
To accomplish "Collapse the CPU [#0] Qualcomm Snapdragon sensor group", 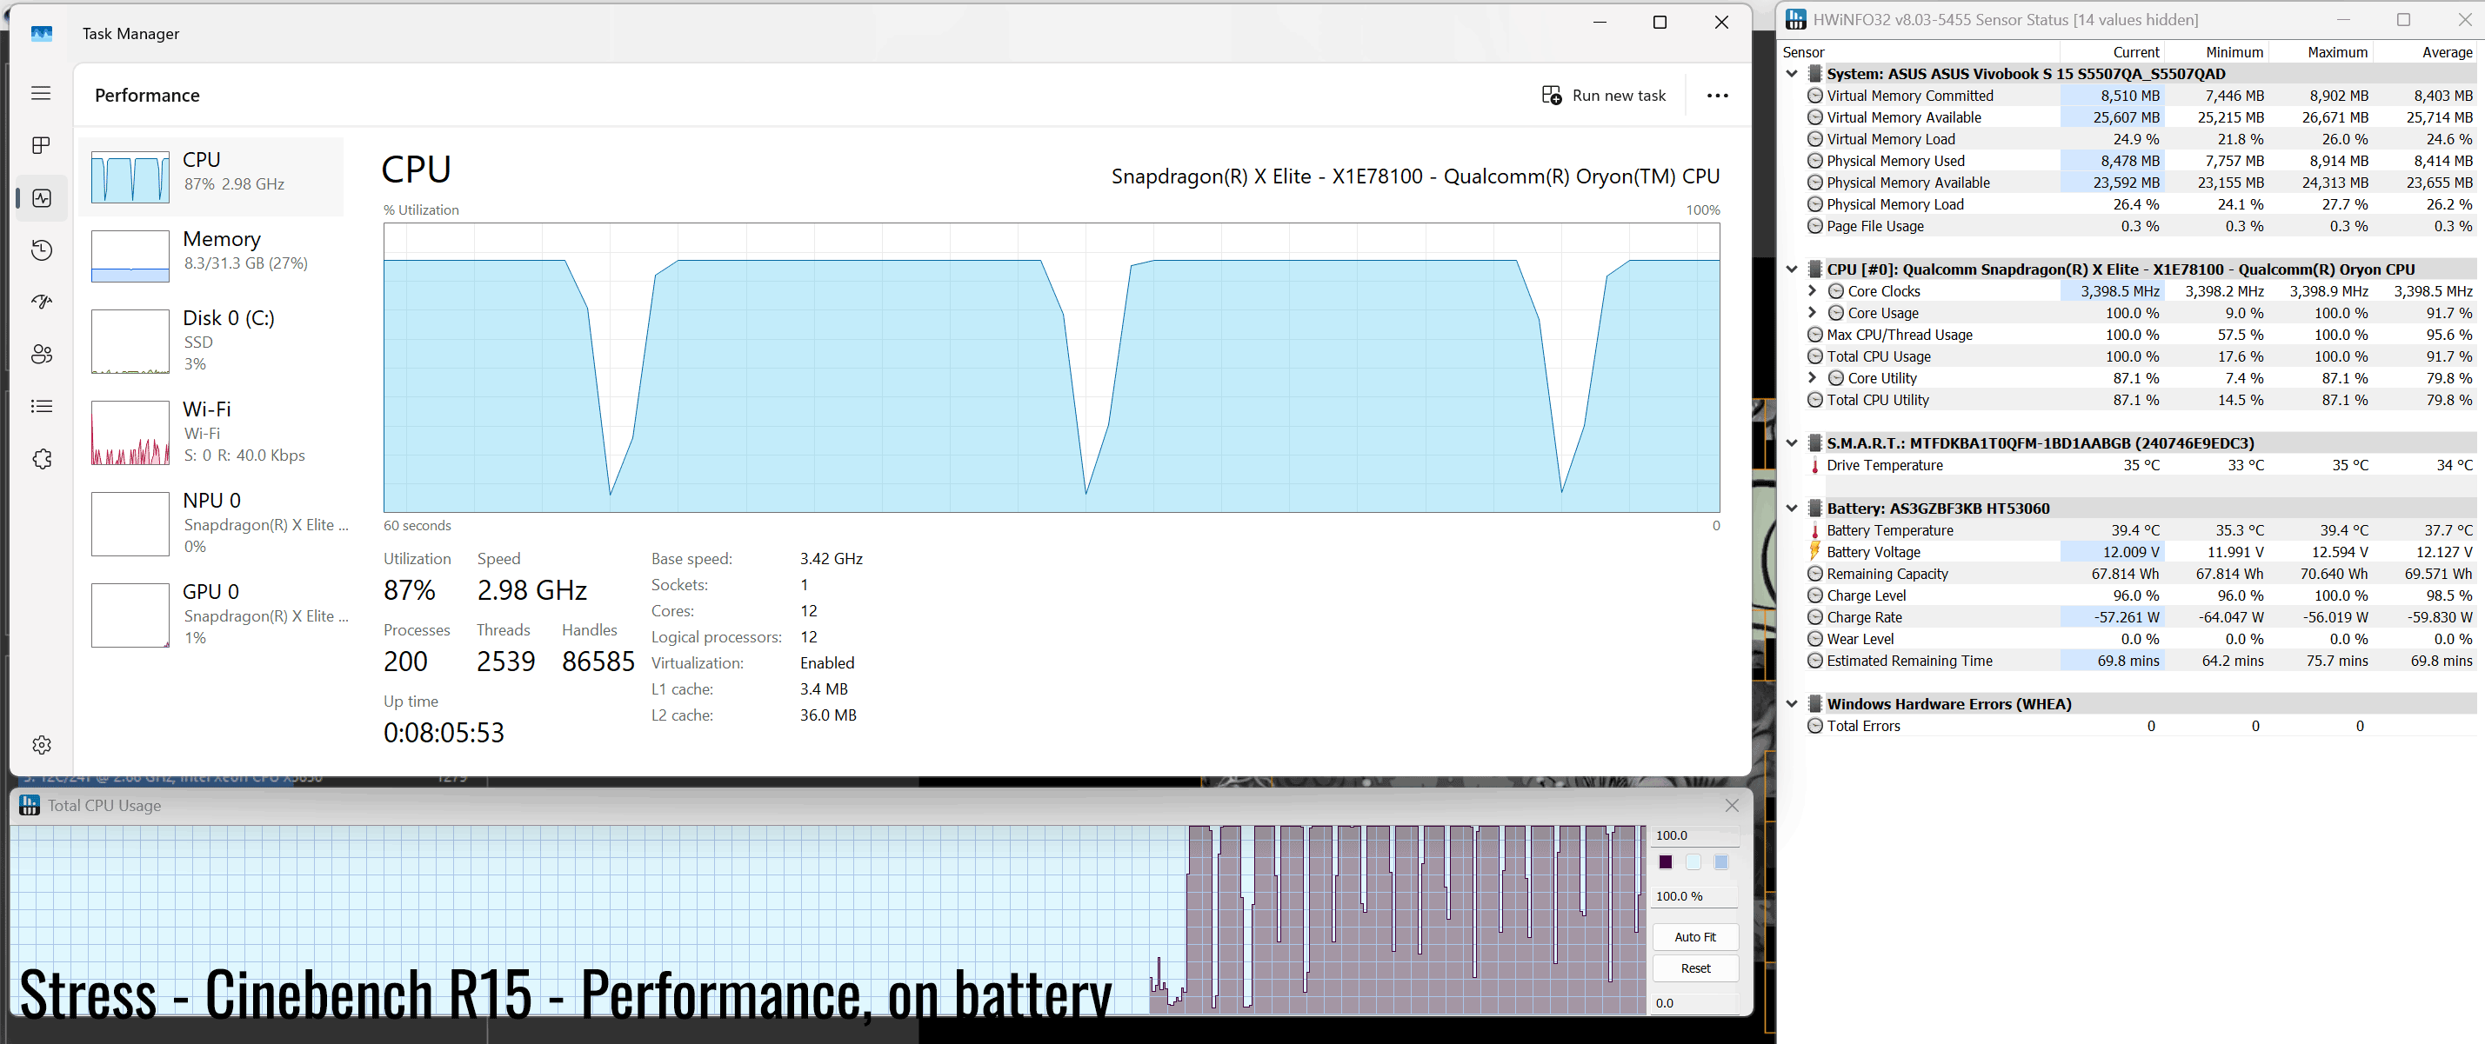I will (1792, 270).
